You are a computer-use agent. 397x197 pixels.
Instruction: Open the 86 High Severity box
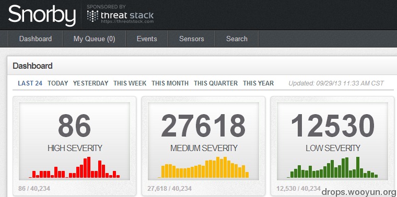tap(74, 141)
